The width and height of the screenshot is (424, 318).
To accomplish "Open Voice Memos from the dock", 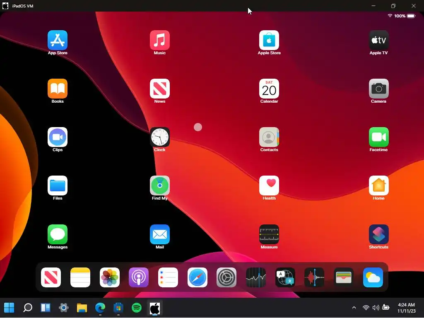I will pos(314,277).
